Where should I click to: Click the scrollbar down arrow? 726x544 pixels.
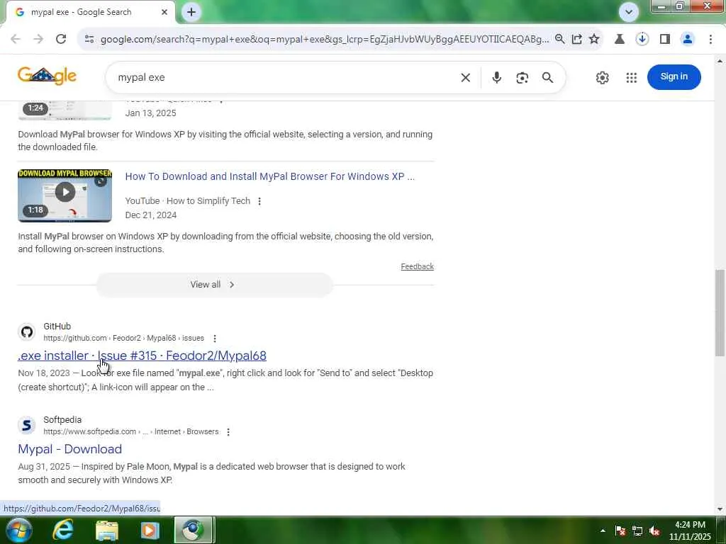(720, 509)
